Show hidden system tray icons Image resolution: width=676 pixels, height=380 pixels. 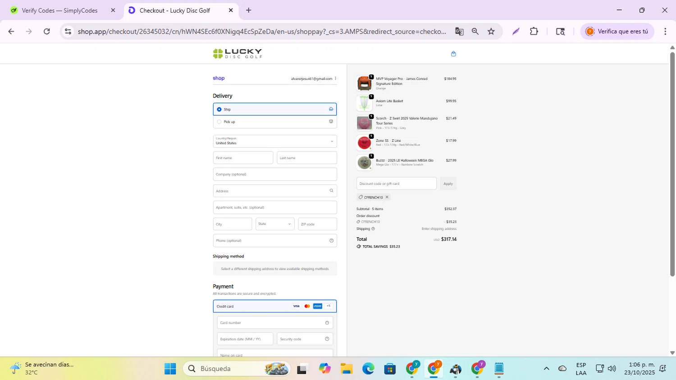click(546, 369)
